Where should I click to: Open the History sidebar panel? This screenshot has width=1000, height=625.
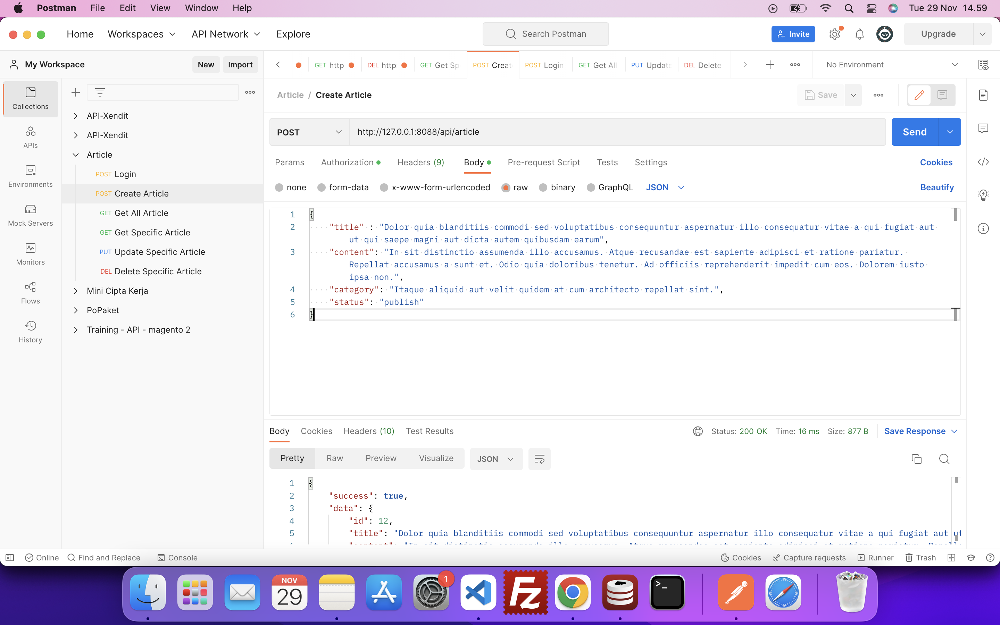click(31, 332)
